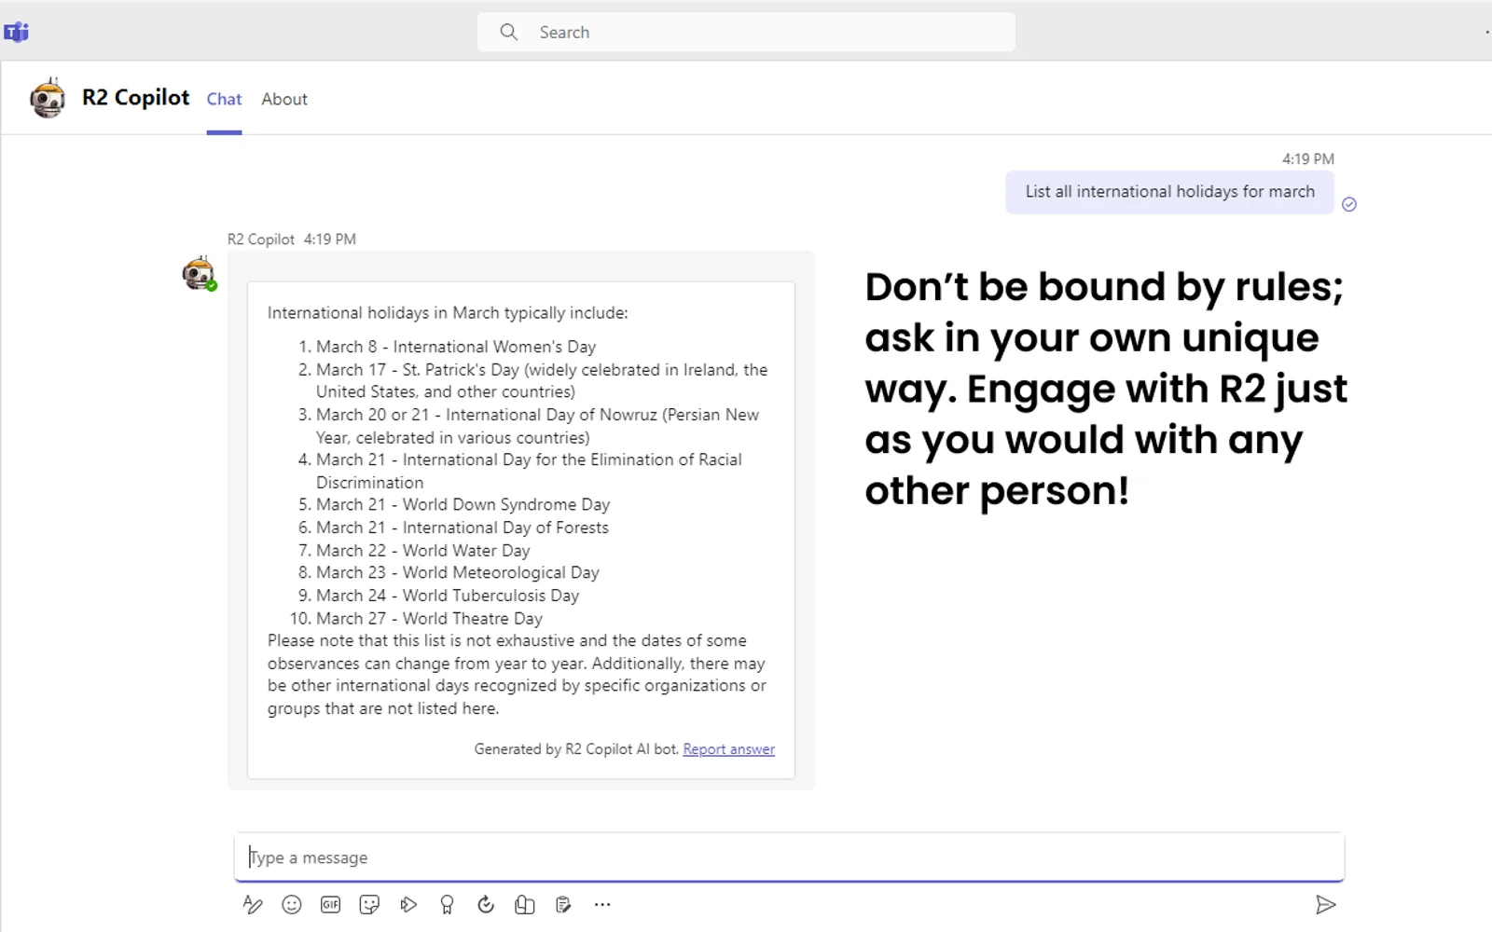This screenshot has height=932, width=1492.
Task: Click the sent-status checkmark icon
Action: pyautogui.click(x=1349, y=204)
